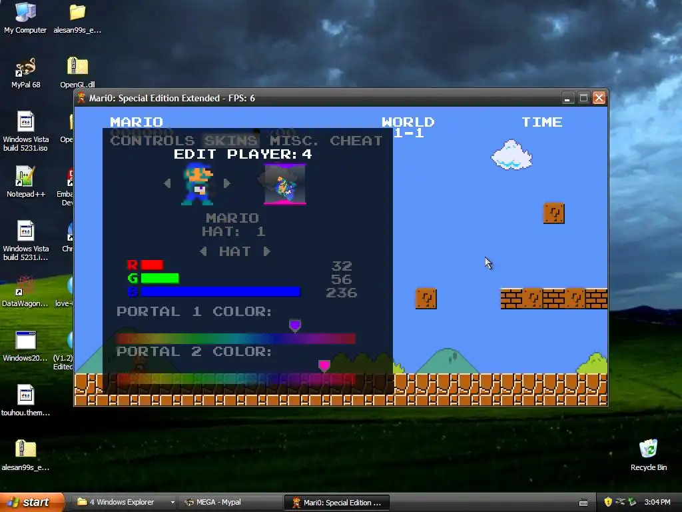Choose next hat with right HAT arrow

click(266, 251)
